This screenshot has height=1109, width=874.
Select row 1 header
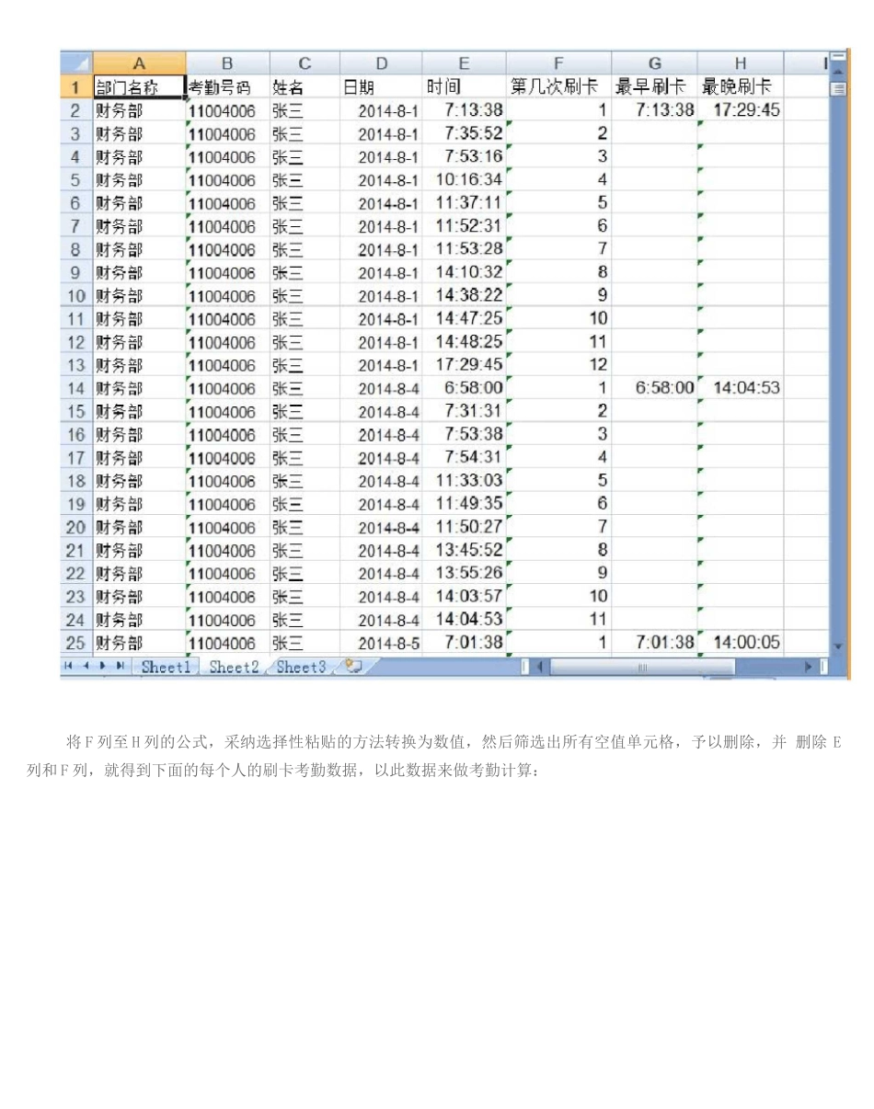(x=76, y=87)
